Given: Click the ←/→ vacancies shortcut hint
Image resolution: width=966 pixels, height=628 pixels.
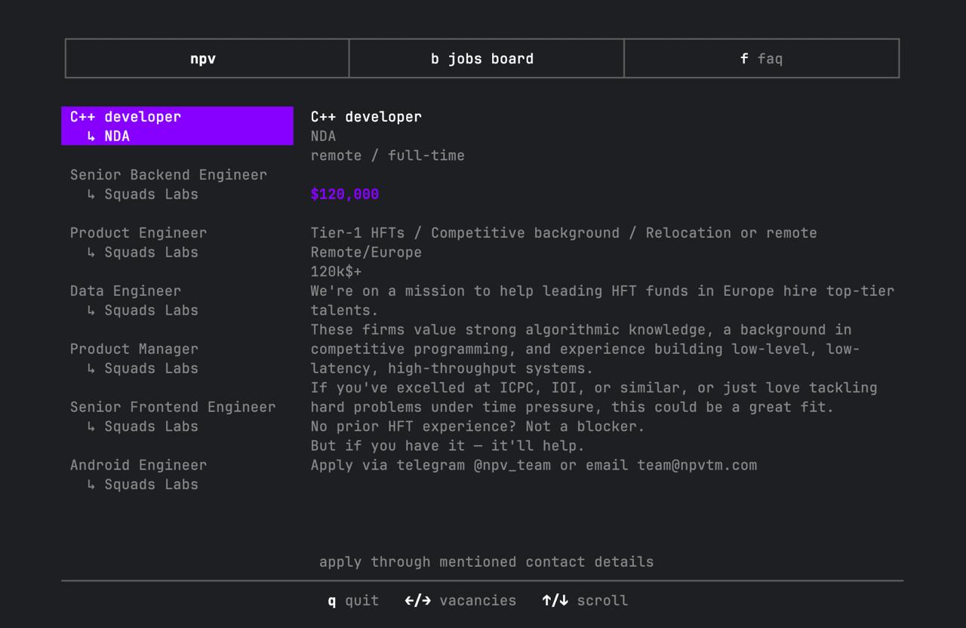Looking at the screenshot, I should 460,601.
